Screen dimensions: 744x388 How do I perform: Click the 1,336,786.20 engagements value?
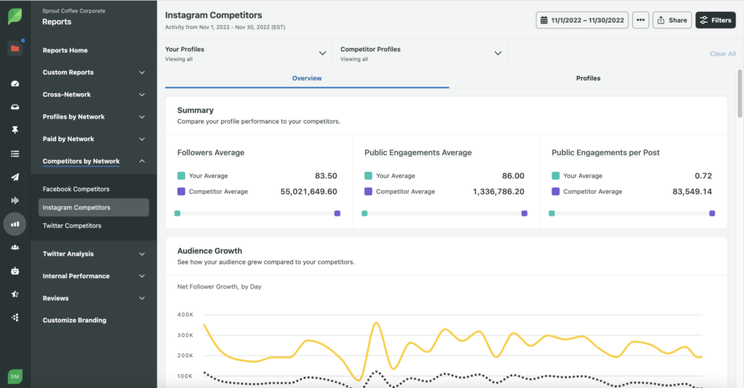pos(498,192)
